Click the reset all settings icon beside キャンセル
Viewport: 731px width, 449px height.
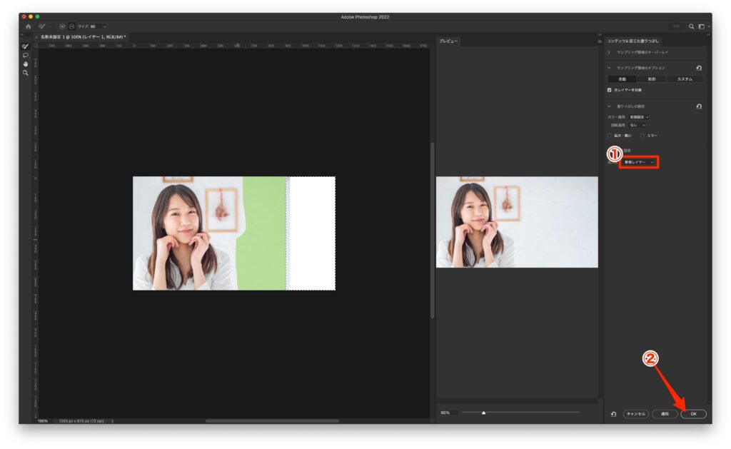pyautogui.click(x=613, y=414)
